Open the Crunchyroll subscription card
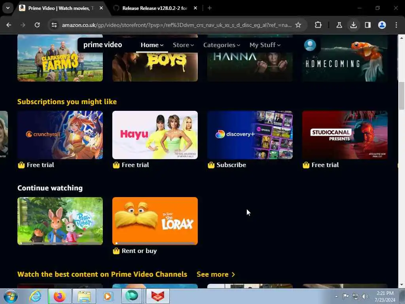The width and height of the screenshot is (405, 304). pyautogui.click(x=60, y=135)
